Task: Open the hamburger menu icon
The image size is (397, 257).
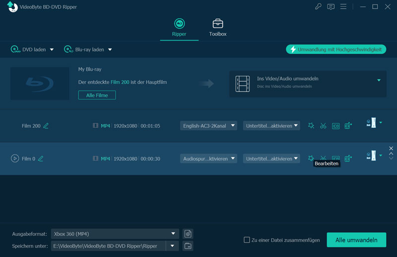Action: click(343, 6)
